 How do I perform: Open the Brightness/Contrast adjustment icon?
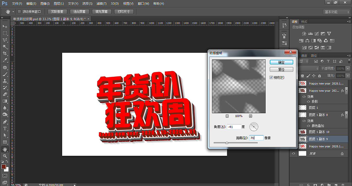304,33
